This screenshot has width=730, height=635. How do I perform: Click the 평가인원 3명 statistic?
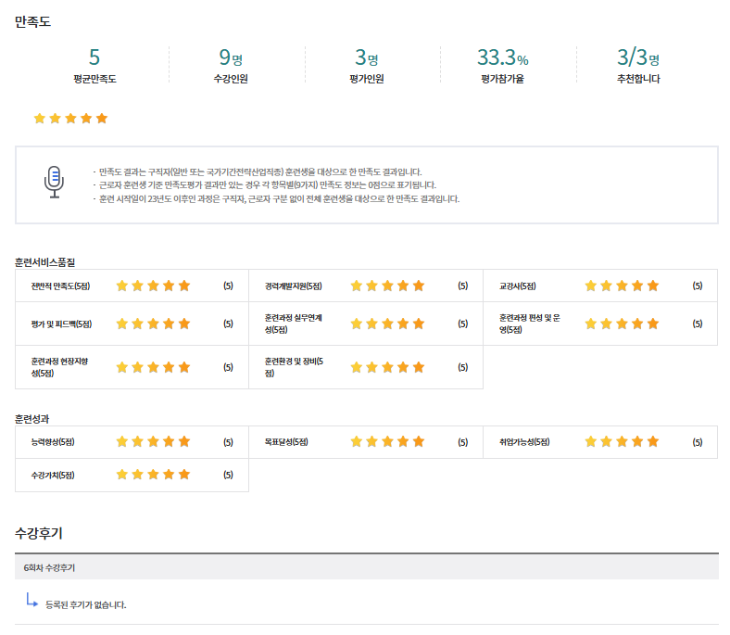[366, 58]
